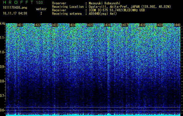Click the HROFFT 1.0.0 title text
The width and height of the screenshot is (183, 116).
click(23, 2)
